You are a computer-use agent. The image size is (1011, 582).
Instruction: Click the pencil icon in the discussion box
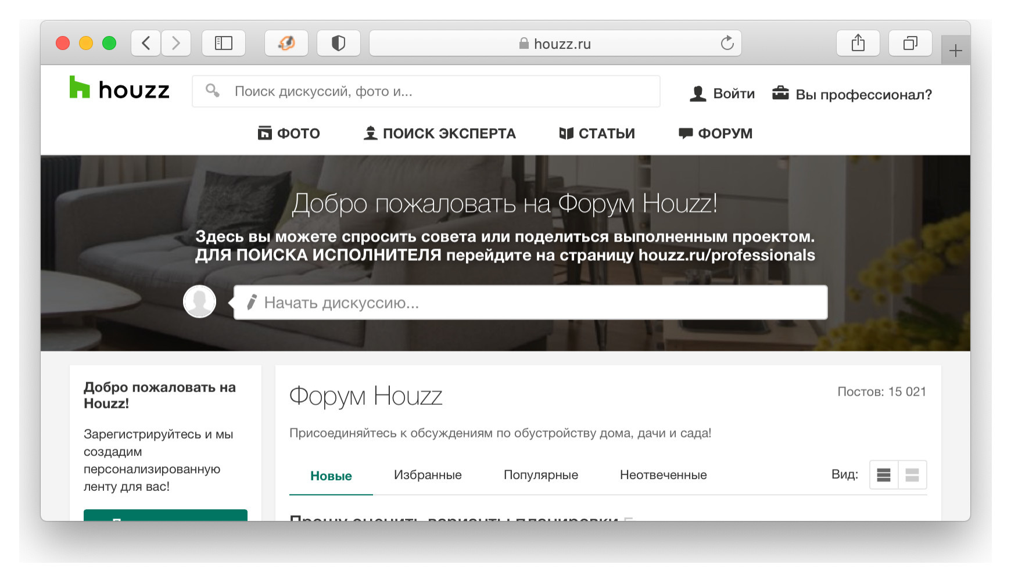(252, 302)
